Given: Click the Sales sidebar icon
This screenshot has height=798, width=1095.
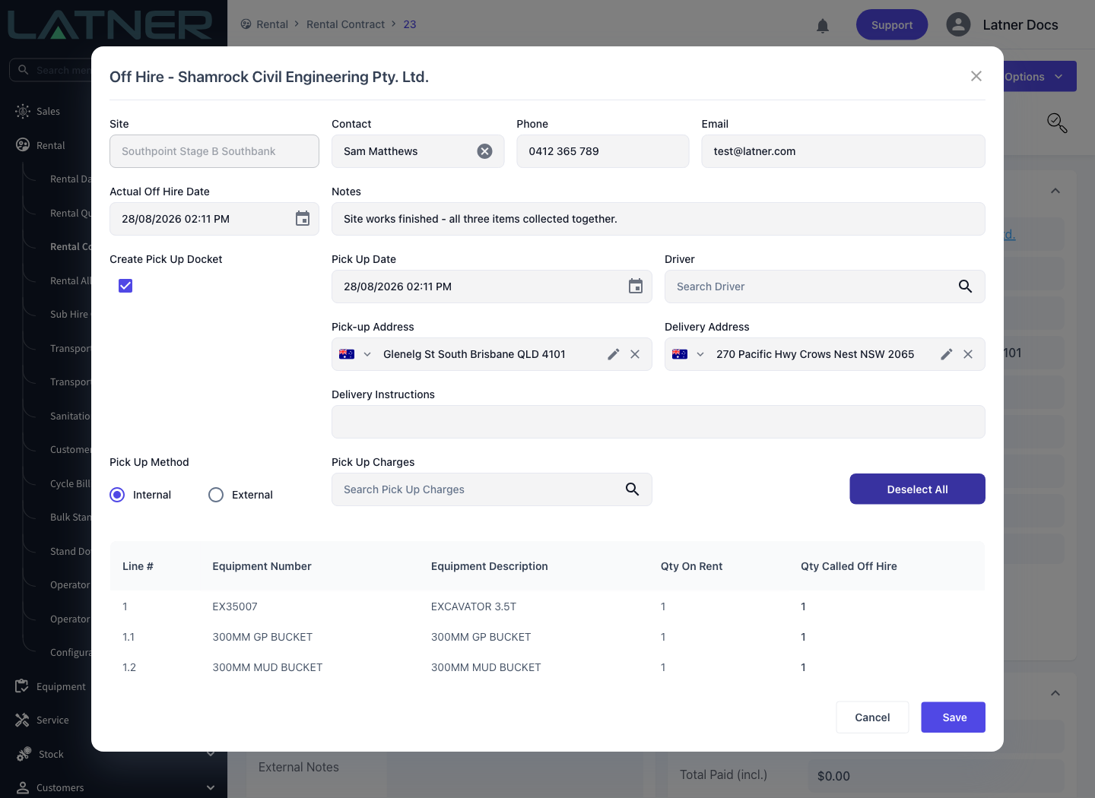Looking at the screenshot, I should point(24,111).
